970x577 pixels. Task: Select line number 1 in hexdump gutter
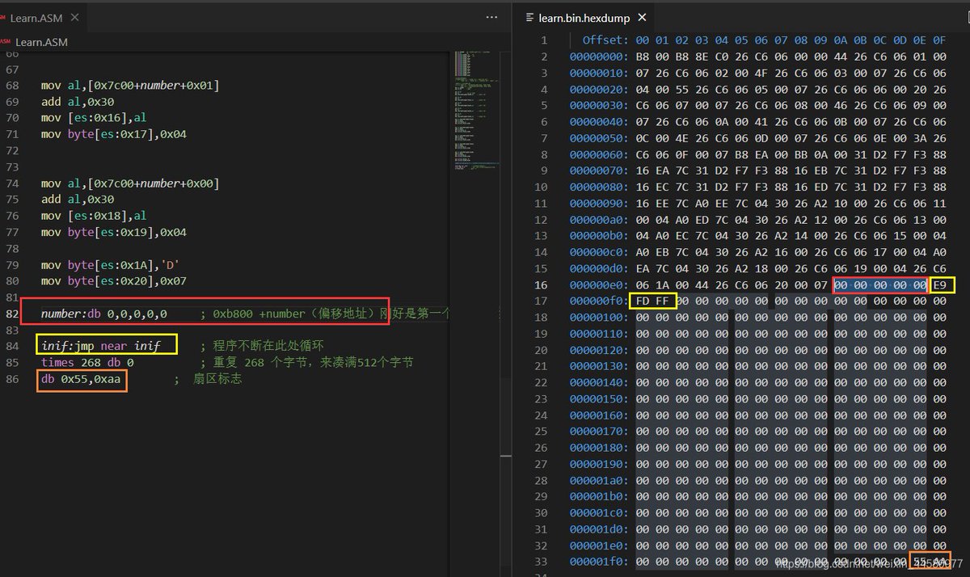click(x=544, y=40)
